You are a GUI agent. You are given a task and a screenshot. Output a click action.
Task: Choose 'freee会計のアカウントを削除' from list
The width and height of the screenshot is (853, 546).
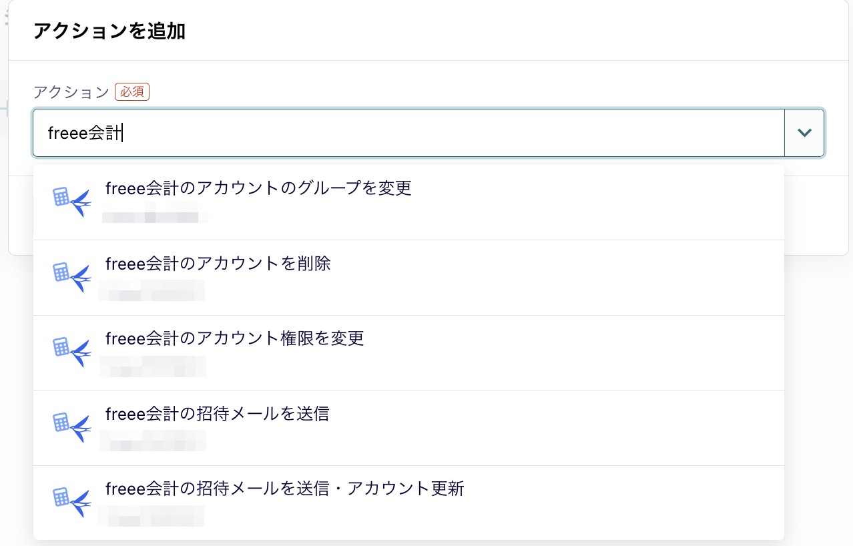click(218, 264)
